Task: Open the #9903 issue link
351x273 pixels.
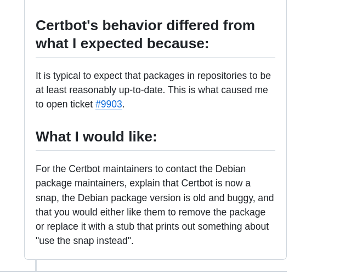Action: [x=109, y=104]
